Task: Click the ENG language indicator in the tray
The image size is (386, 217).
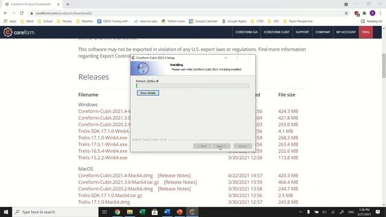Action: pyautogui.click(x=351, y=212)
